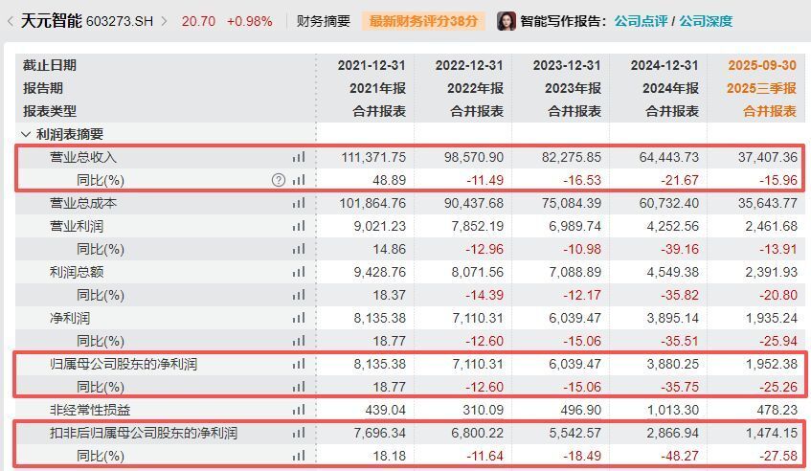Click the change percentage +0.98%
Screen dimensions: 811x471
coord(249,21)
